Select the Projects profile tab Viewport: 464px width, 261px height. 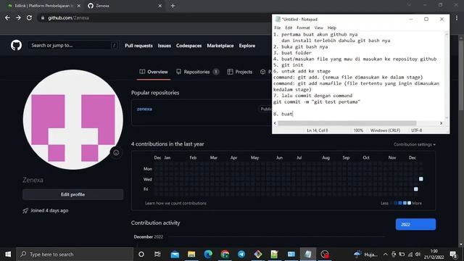pyautogui.click(x=240, y=72)
